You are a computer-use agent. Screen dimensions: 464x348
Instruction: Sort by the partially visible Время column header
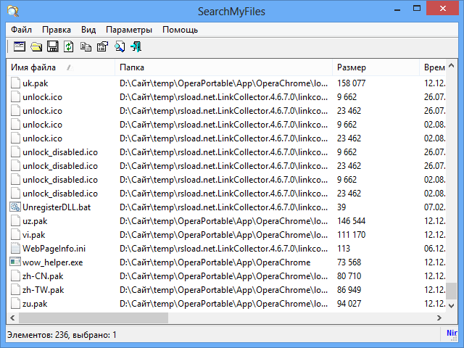433,67
